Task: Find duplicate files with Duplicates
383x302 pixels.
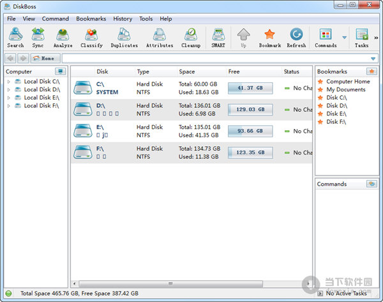Action: pyautogui.click(x=124, y=38)
